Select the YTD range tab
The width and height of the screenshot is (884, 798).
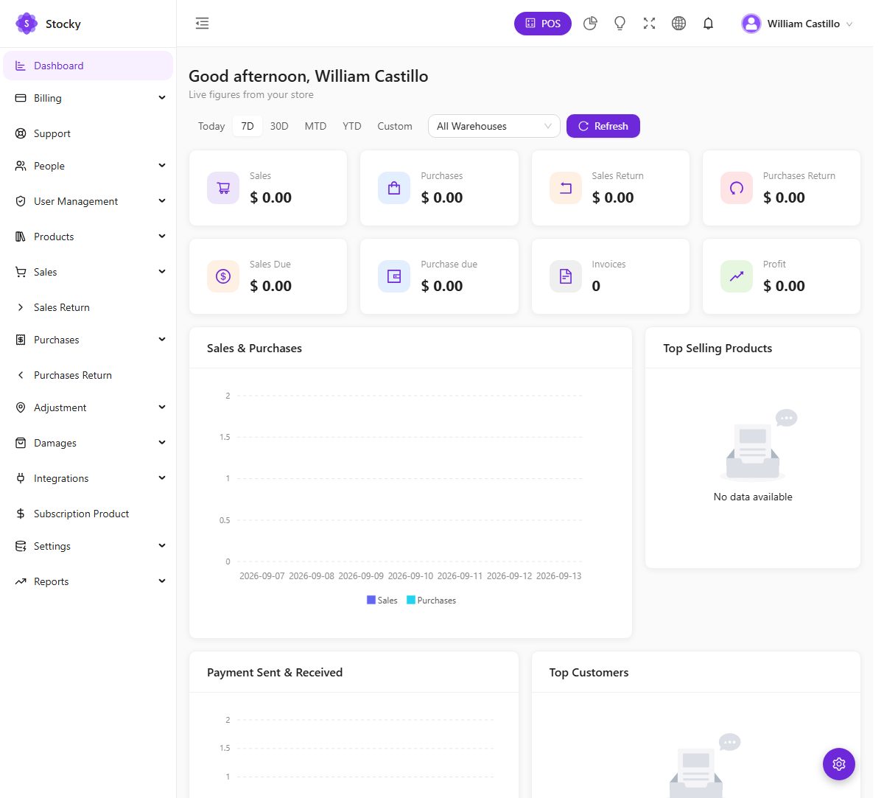(x=352, y=126)
